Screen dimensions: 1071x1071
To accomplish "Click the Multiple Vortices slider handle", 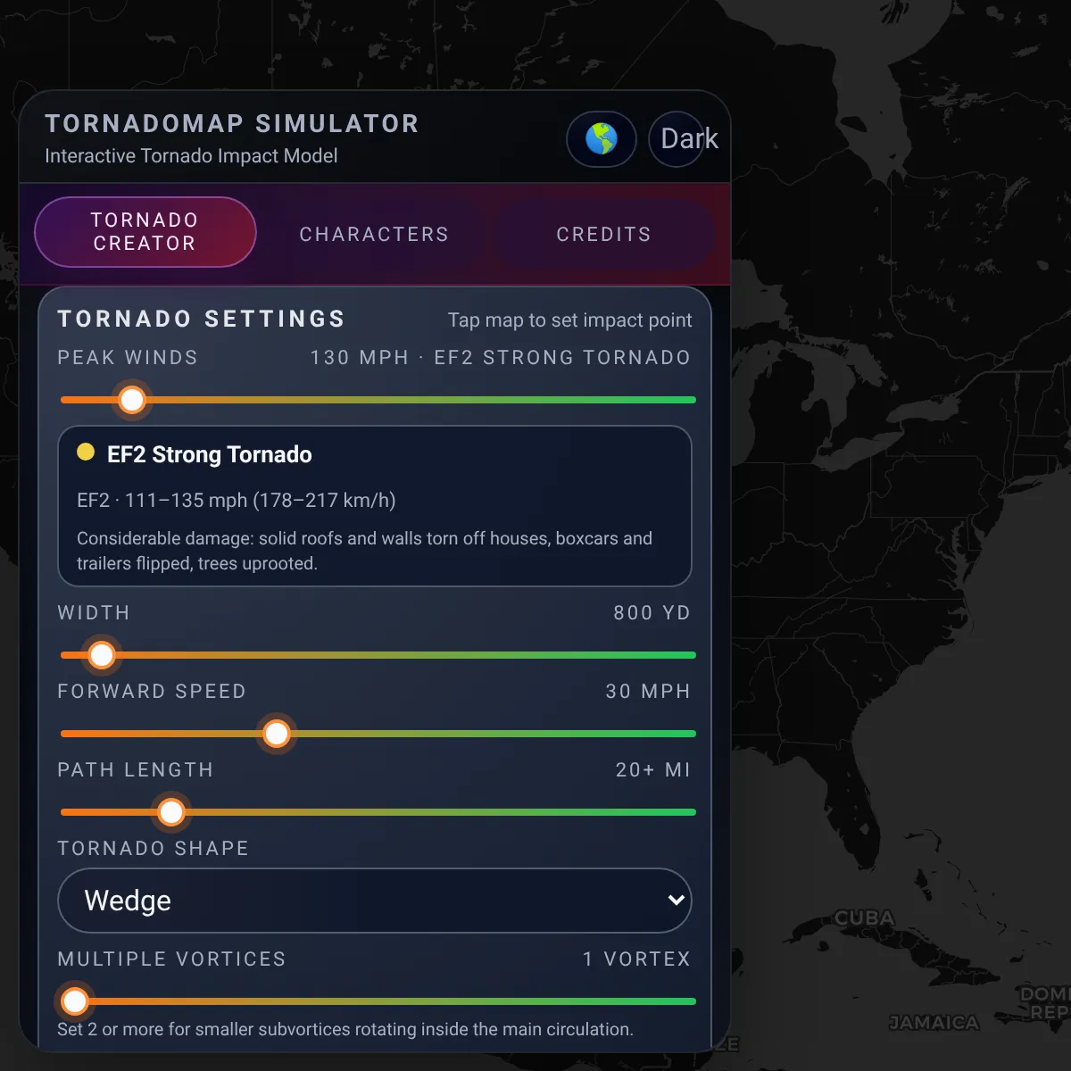I will tap(75, 1001).
